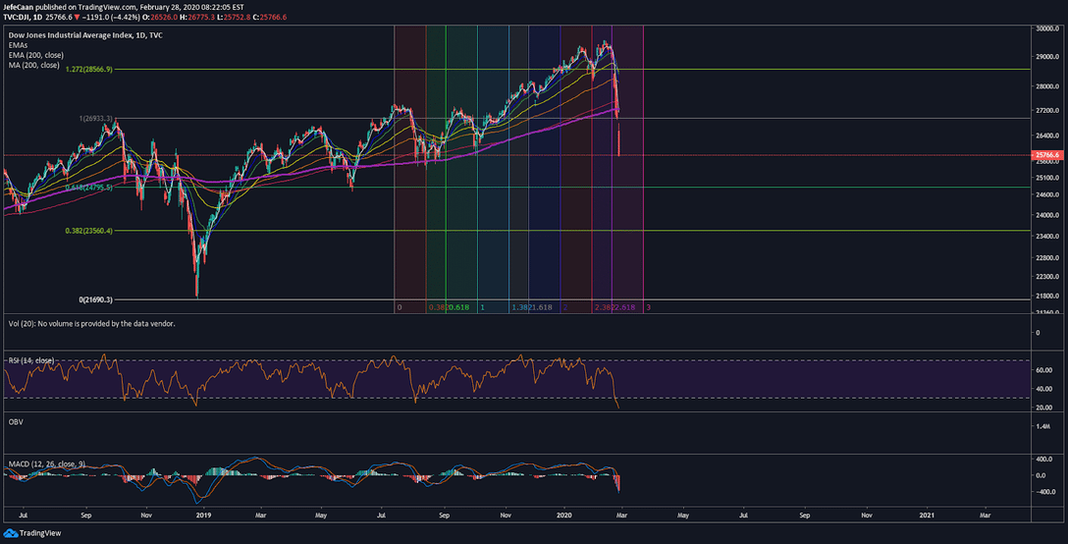This screenshot has height=544, width=1068.
Task: Click the RSI 60.00 scale value
Action: click(1044, 370)
